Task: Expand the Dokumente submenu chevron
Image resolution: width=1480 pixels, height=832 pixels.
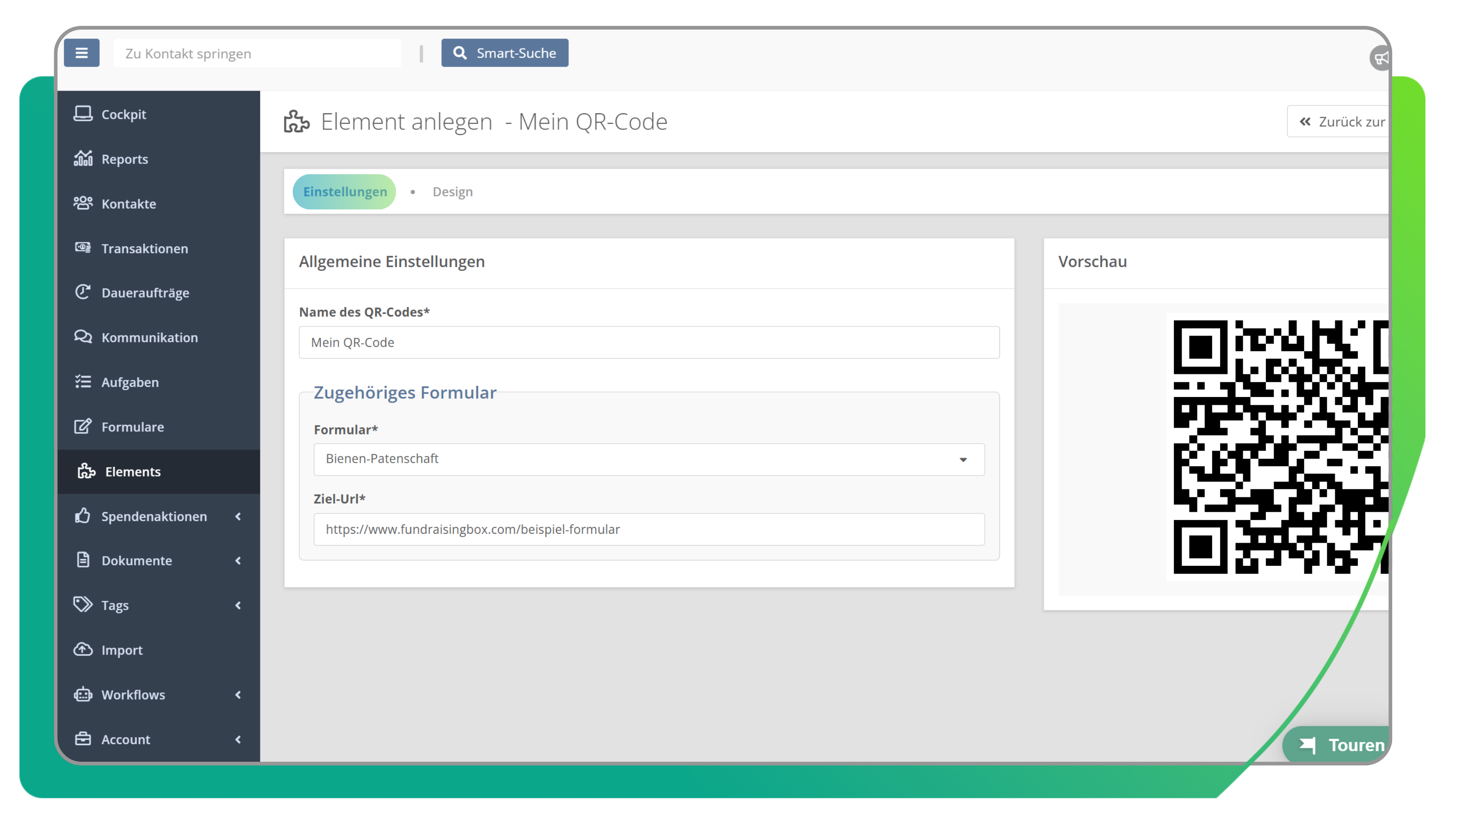Action: 238,560
